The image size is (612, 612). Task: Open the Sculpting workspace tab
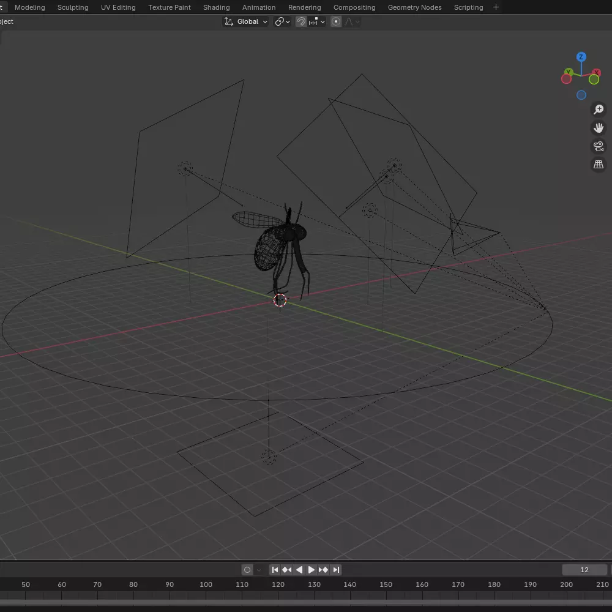[x=73, y=7]
